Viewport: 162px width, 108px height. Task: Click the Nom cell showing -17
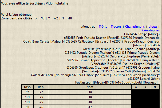click(x=89, y=107)
